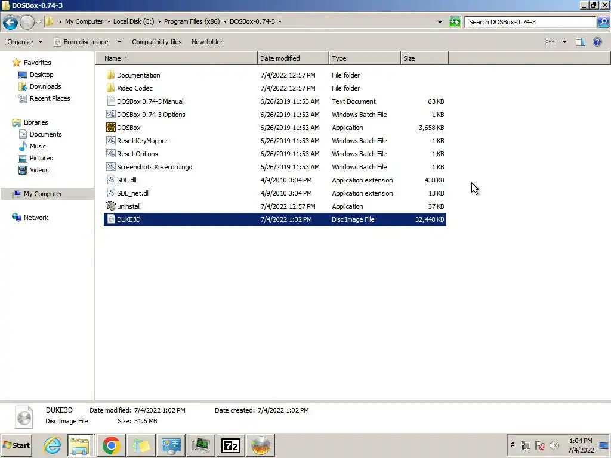
Task: Select DOSBox 0.74-3 Manual text document icon
Action: [x=110, y=101]
